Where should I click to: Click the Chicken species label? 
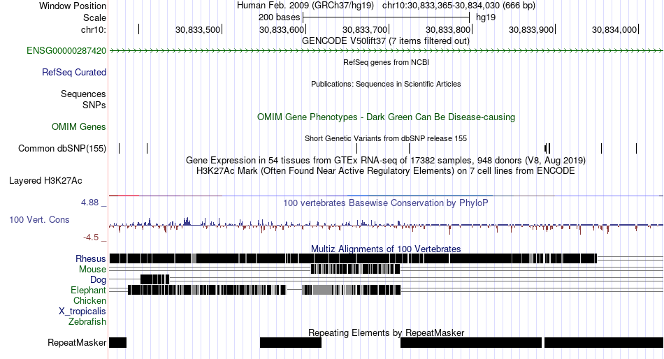tap(89, 300)
